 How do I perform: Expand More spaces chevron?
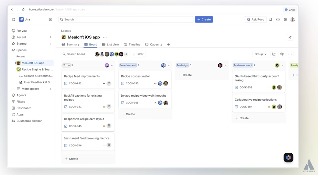pyautogui.click(x=51, y=89)
